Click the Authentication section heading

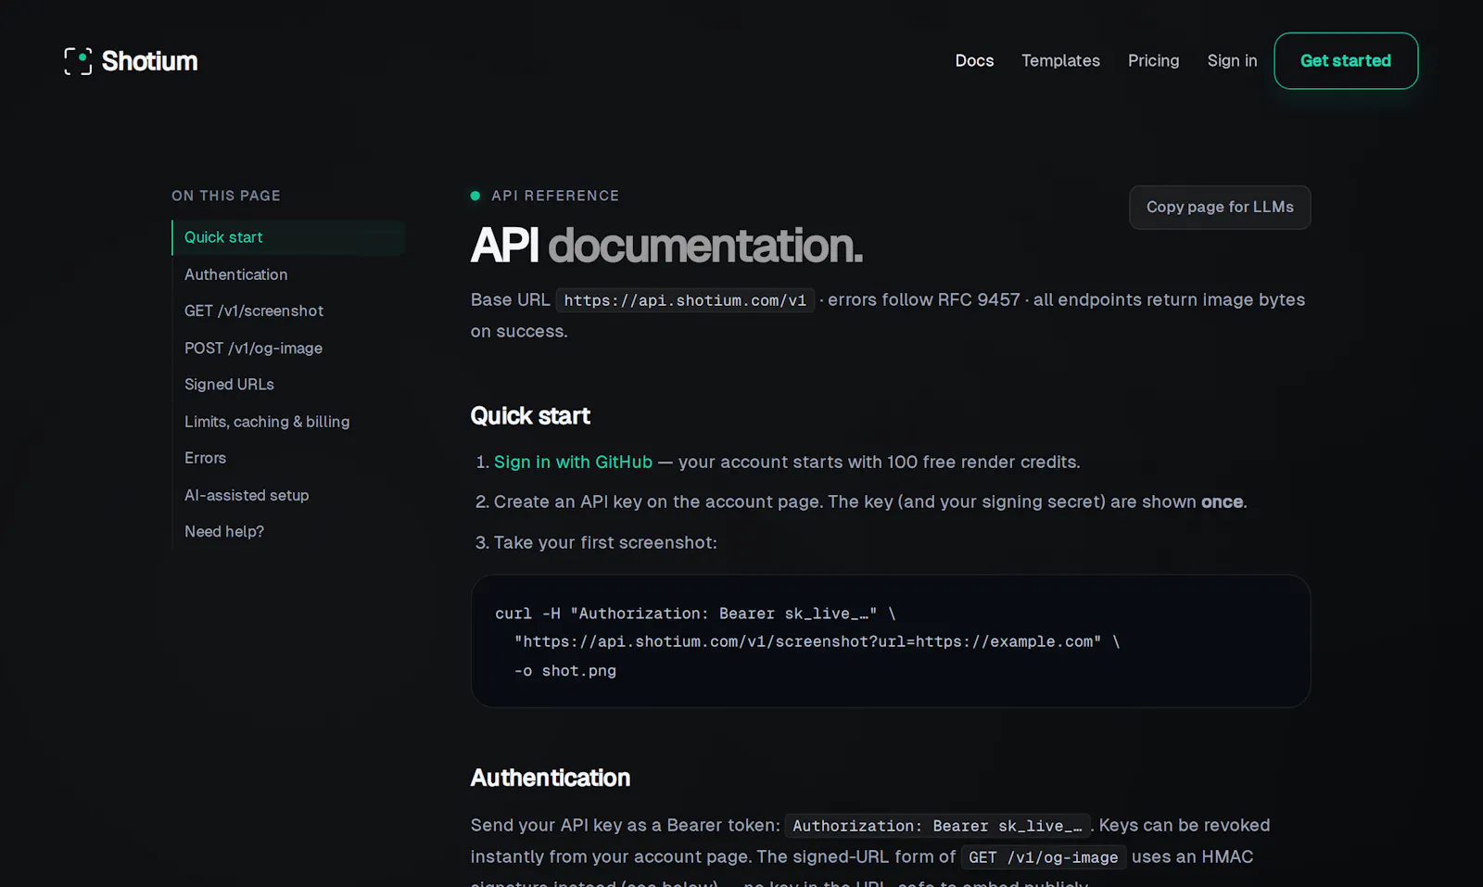pos(551,778)
